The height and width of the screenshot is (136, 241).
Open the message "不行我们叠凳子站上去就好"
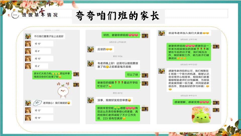click(x=48, y=36)
